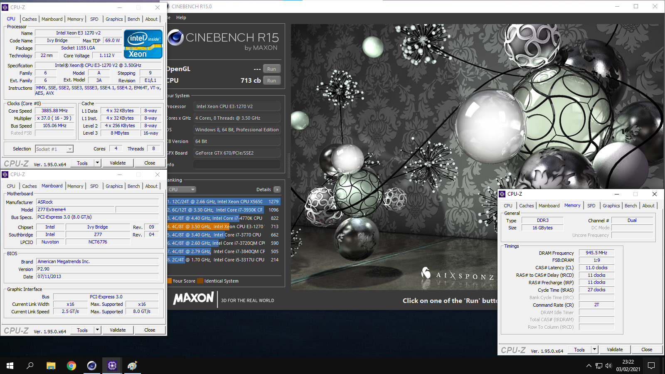Click the GFX Board field GeForce GTX 670
665x374 pixels.
[237, 153]
